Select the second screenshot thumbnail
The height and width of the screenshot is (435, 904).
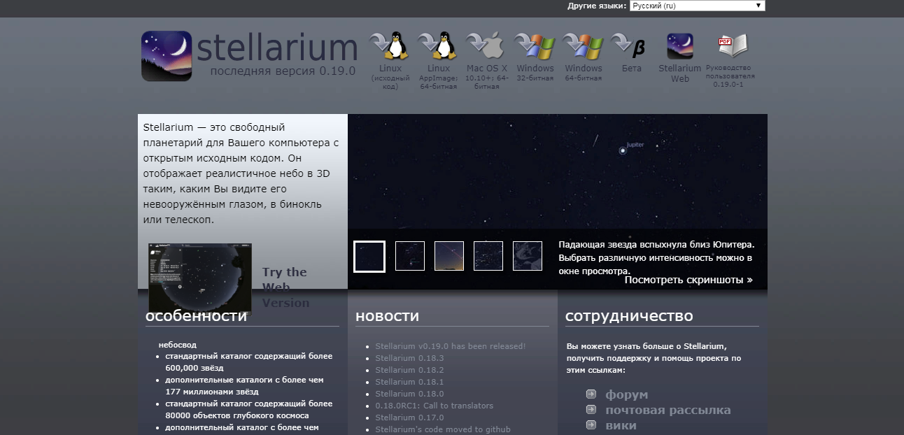pyautogui.click(x=410, y=256)
